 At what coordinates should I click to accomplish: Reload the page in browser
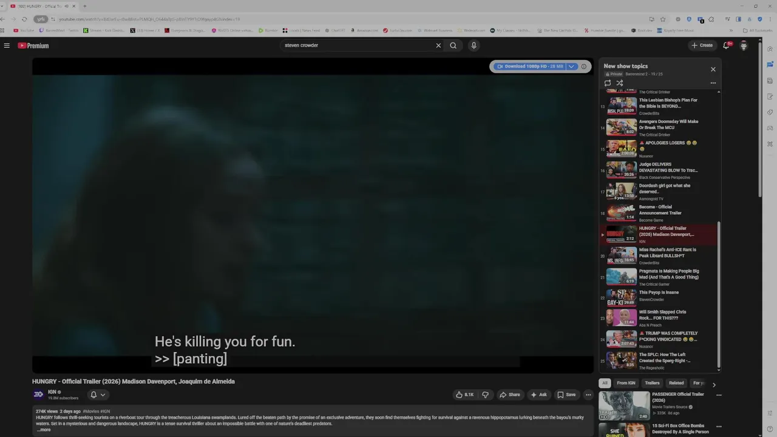point(24,19)
